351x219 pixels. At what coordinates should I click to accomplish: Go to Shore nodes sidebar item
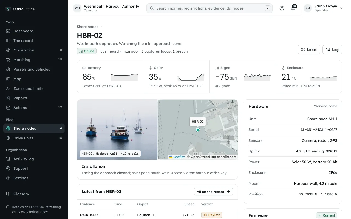34,128
